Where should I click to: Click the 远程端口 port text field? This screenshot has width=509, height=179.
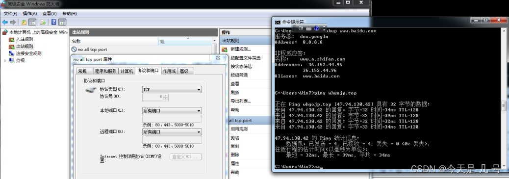tap(172, 140)
